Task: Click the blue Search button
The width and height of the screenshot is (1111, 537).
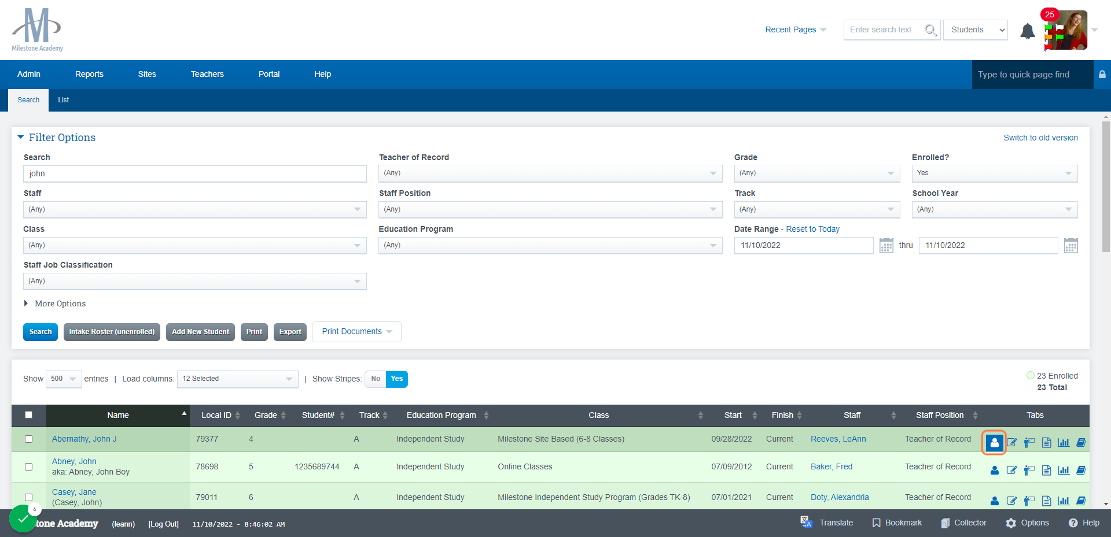Action: [41, 332]
